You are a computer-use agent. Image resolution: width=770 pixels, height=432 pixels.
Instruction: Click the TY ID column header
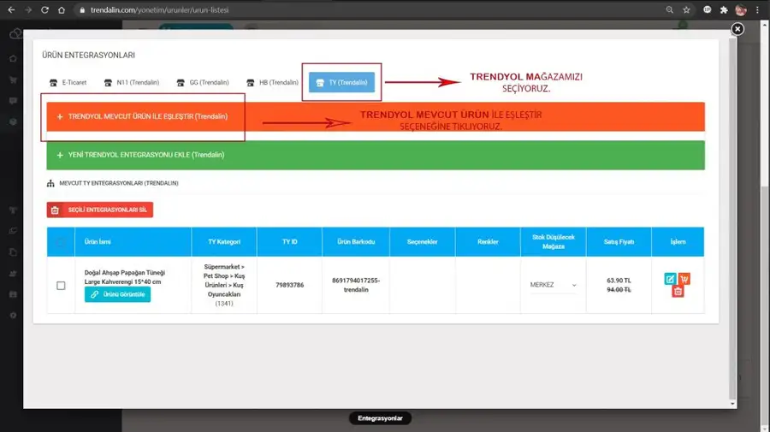tap(290, 241)
